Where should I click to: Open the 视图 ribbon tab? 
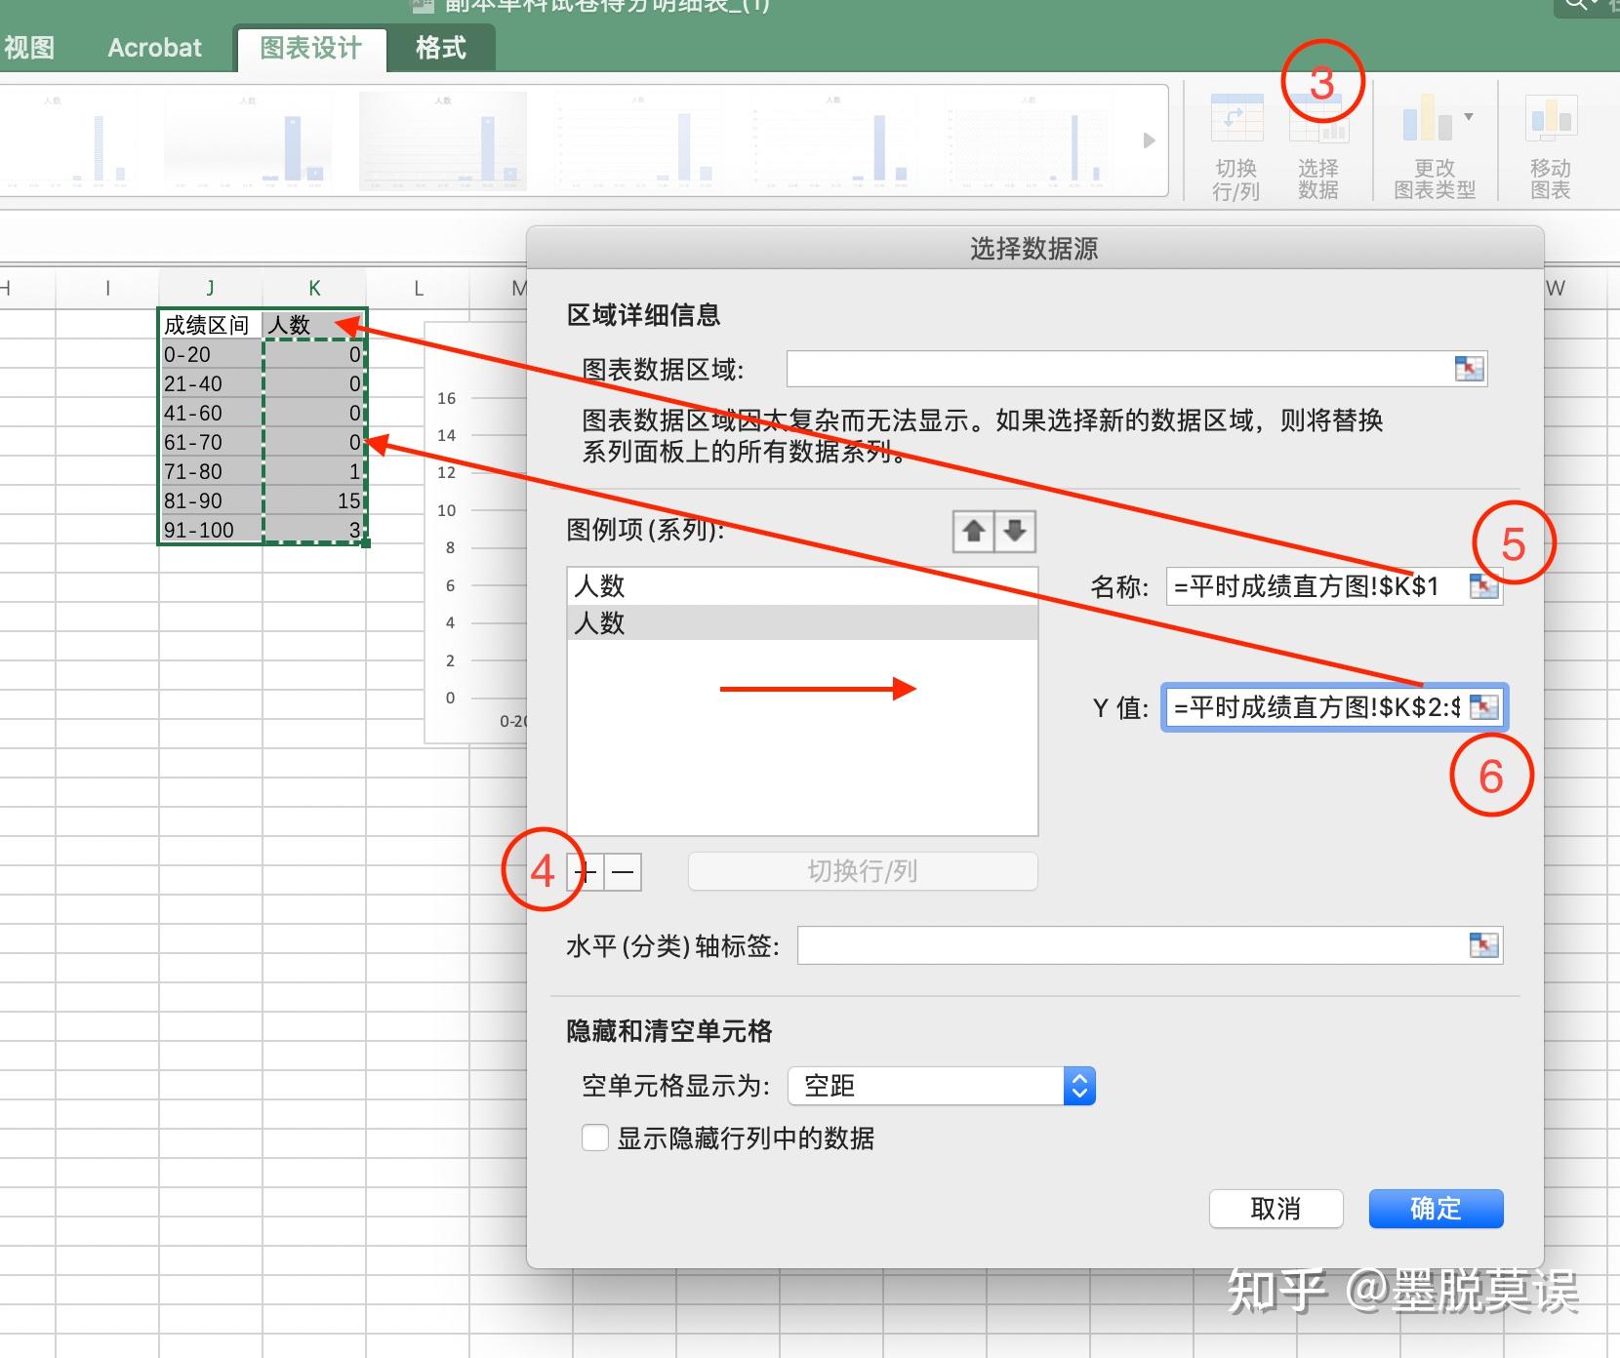coord(29,48)
